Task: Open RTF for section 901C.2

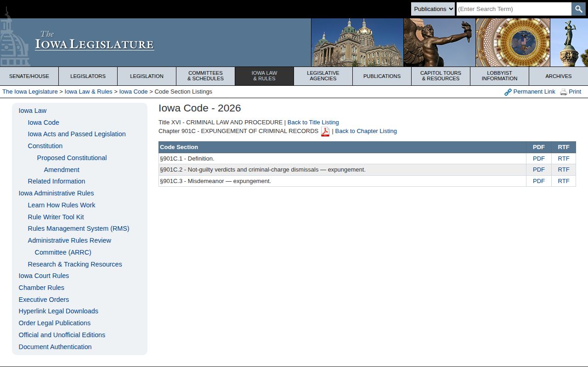Action: [x=564, y=170]
